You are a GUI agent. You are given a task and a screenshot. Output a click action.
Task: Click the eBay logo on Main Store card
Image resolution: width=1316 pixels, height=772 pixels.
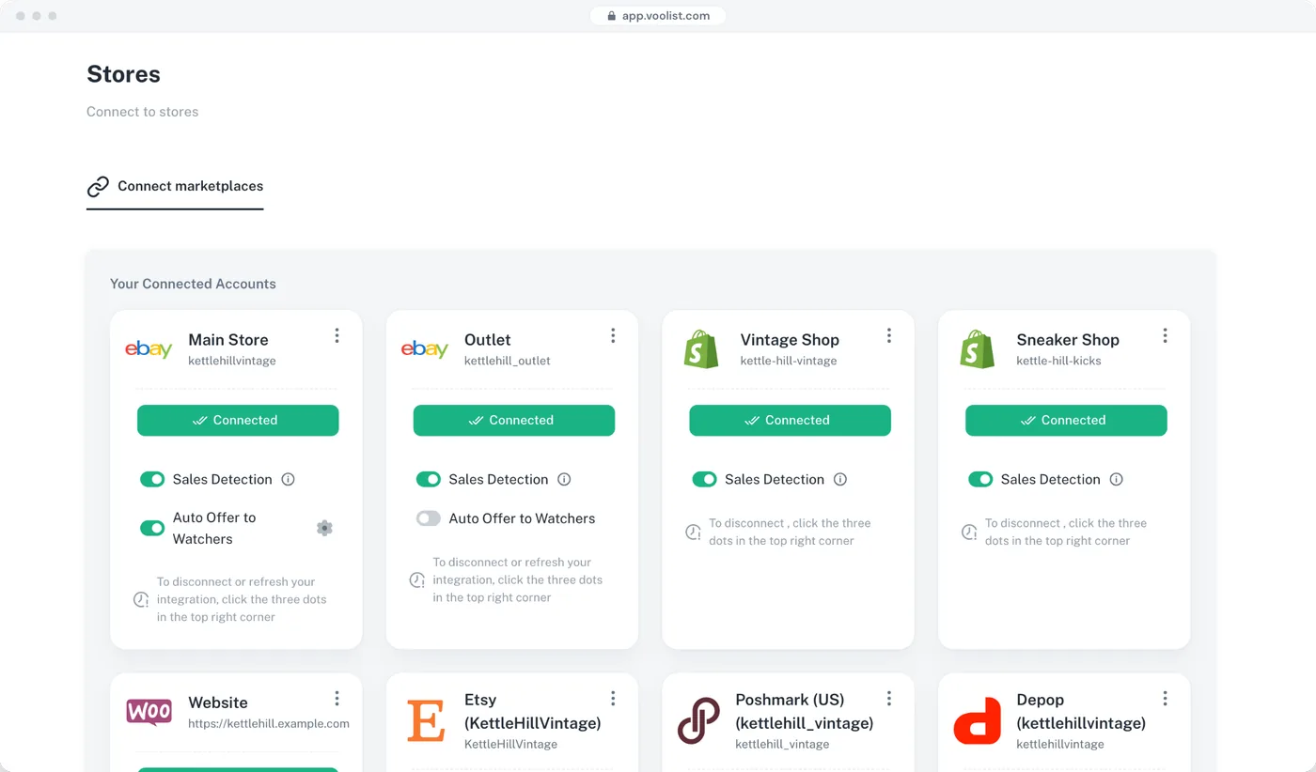(x=149, y=349)
